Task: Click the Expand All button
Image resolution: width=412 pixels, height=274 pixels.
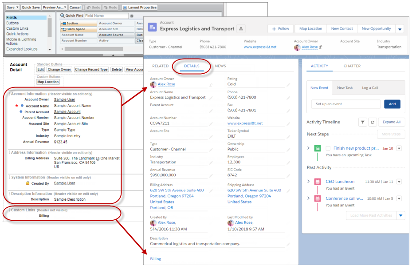Action: (x=392, y=122)
